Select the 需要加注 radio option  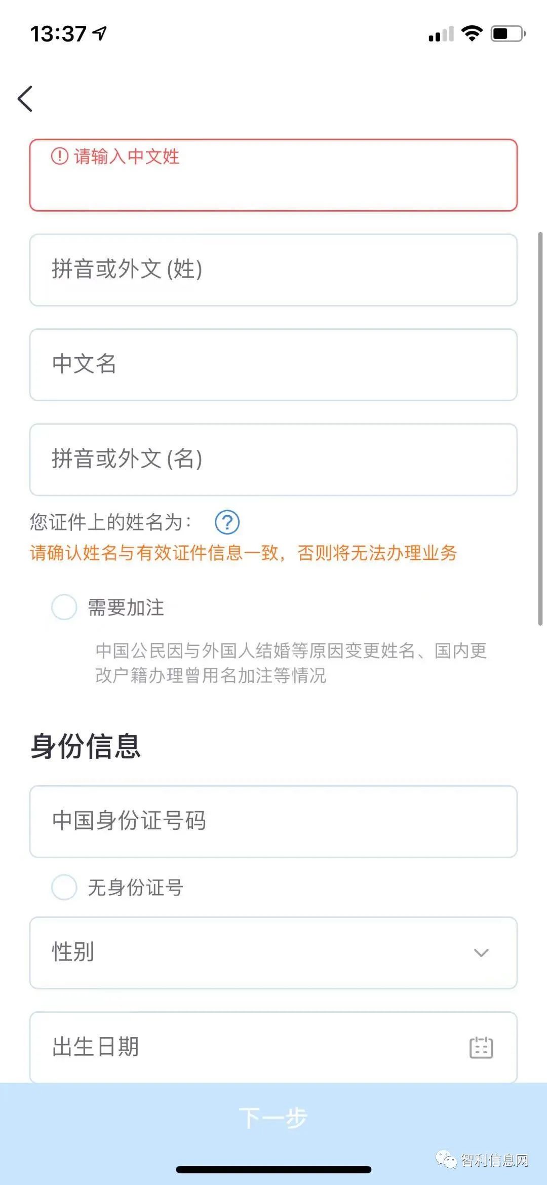pyautogui.click(x=64, y=607)
